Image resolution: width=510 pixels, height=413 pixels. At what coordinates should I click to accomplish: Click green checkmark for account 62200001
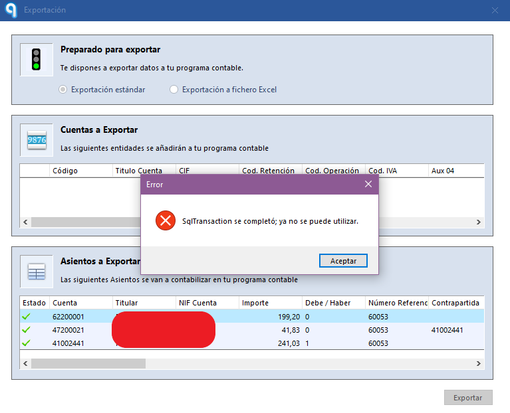point(27,316)
